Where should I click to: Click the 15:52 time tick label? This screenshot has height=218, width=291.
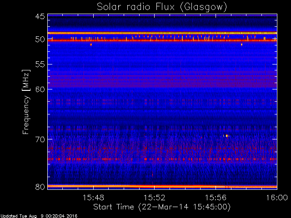[155, 198]
